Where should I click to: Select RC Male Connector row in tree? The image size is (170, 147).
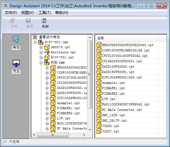[x=72, y=129]
